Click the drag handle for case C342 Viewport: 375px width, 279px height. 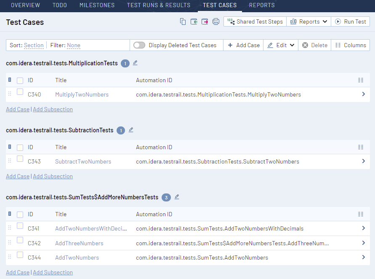10,242
